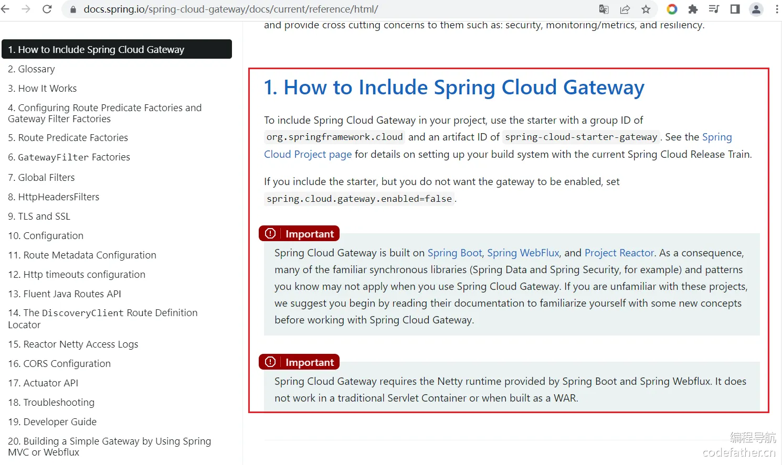Click the code text spring.cloud.gateway.enabled=false
This screenshot has height=465, width=782.
[x=359, y=199]
